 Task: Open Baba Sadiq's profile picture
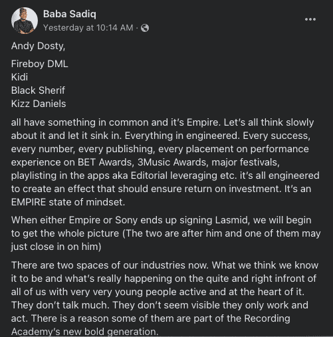click(x=25, y=21)
